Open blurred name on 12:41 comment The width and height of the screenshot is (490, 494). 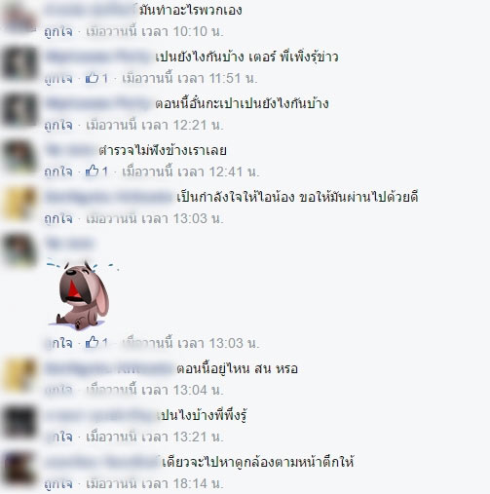click(x=71, y=150)
